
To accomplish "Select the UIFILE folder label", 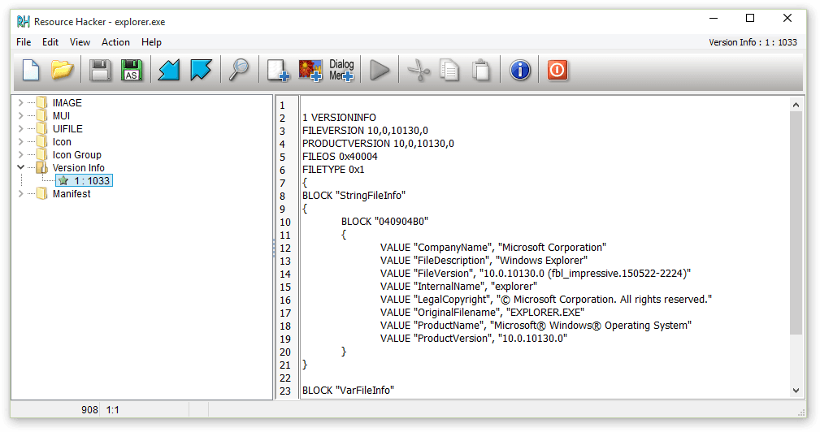I will pos(67,129).
